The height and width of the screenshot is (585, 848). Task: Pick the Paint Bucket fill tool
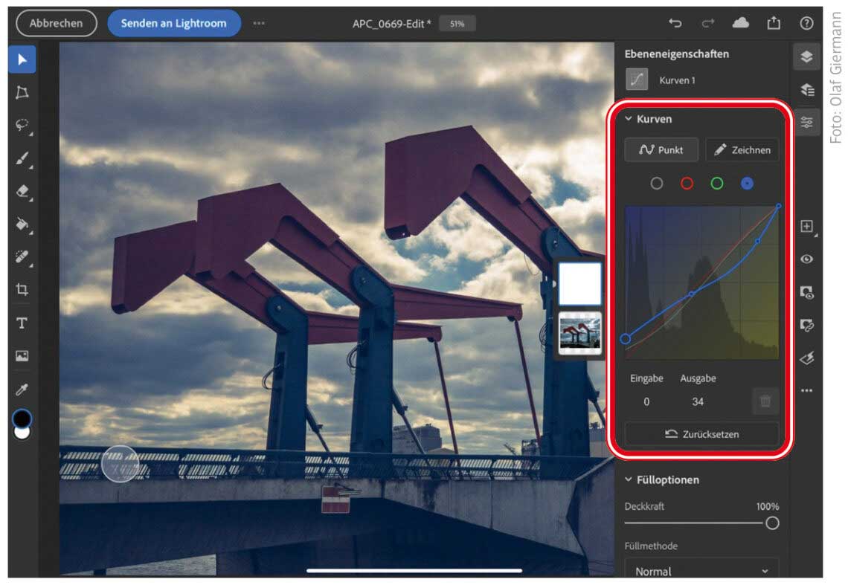pyautogui.click(x=22, y=224)
